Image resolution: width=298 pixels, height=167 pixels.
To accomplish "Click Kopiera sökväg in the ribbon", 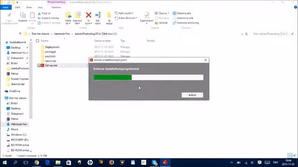I will [48, 18].
